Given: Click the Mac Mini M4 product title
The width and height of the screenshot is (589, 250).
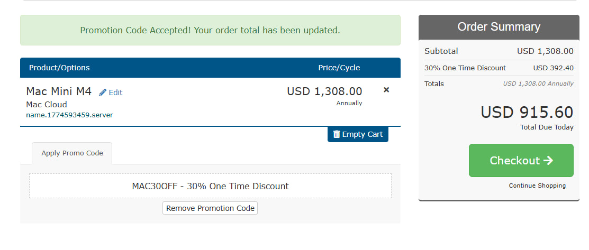Looking at the screenshot, I should [59, 91].
